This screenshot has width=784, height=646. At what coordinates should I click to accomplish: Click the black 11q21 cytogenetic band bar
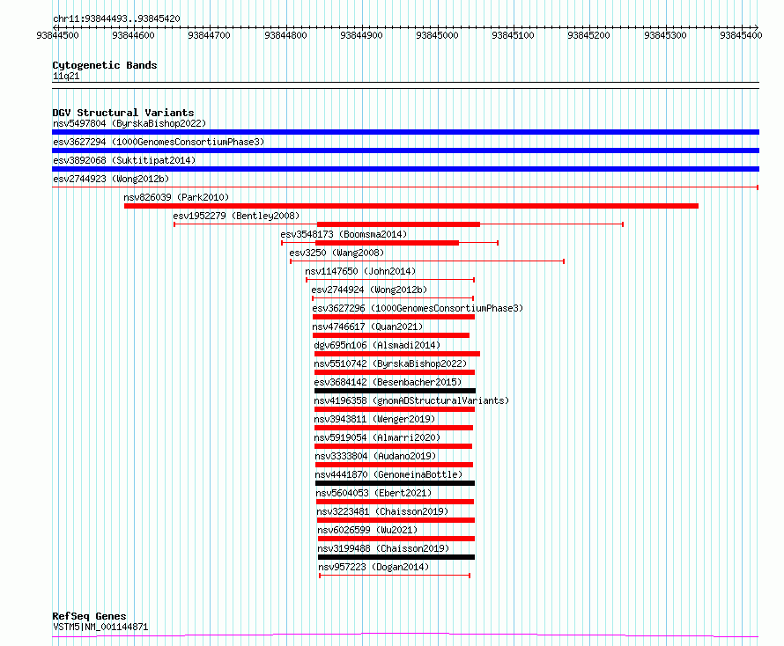(x=405, y=85)
